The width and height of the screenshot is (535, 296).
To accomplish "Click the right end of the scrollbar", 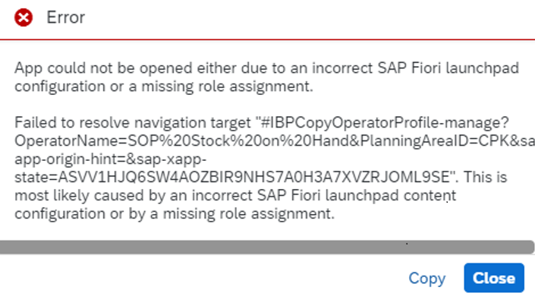I will [527, 247].
